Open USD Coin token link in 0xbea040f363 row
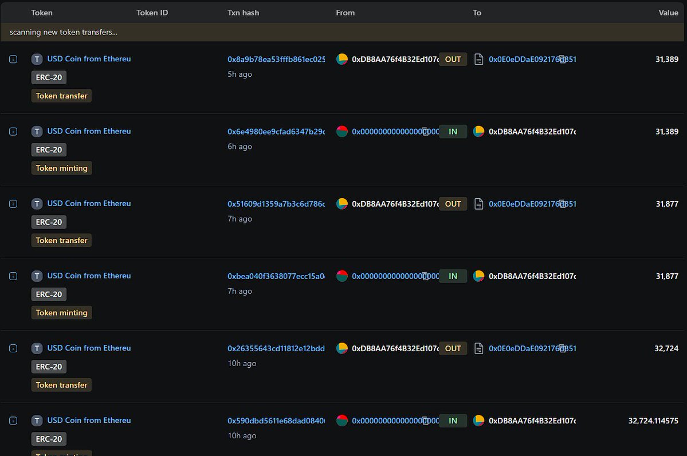 pyautogui.click(x=89, y=276)
